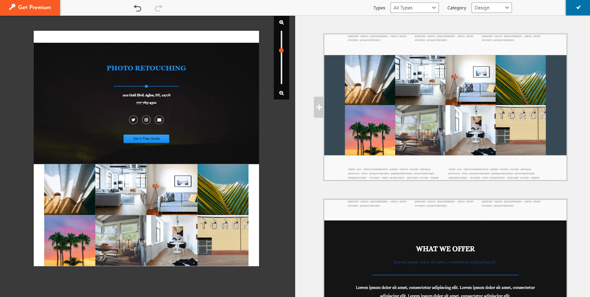The height and width of the screenshot is (297, 590).
Task: Click the Twitter icon in preview
Action: pyautogui.click(x=133, y=120)
